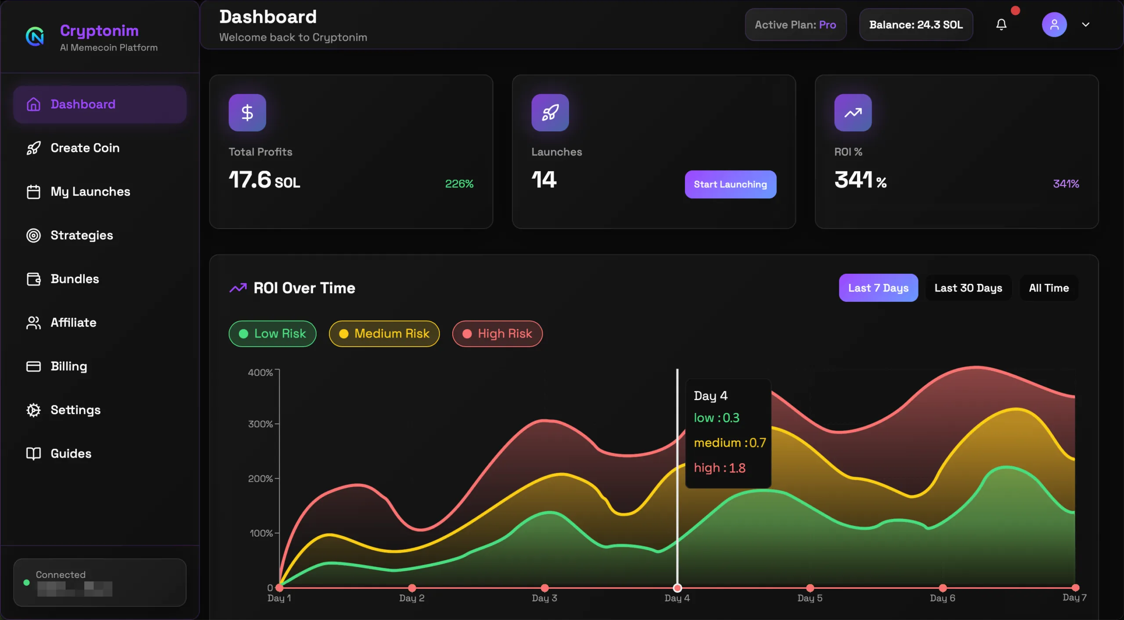This screenshot has height=620, width=1124.
Task: Open the Bundles page
Action: (100, 279)
